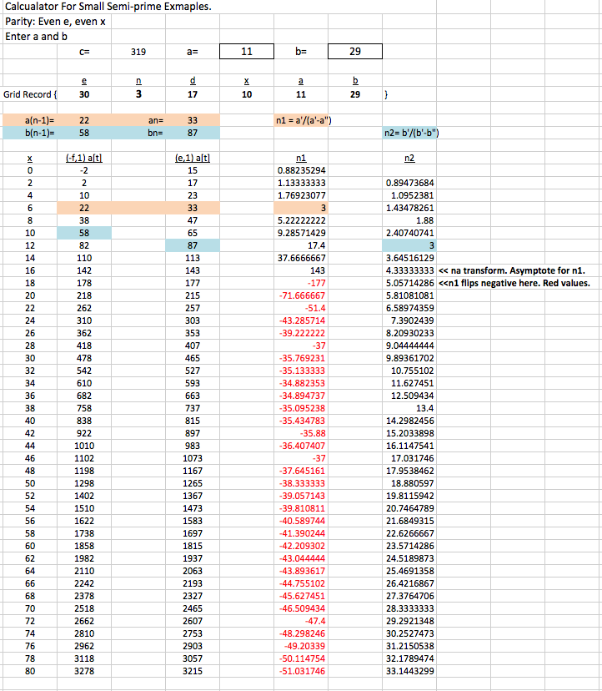Screen dimensions: 602x691
Task: Click the 15 cell in (e,1) column
Action: (x=193, y=170)
